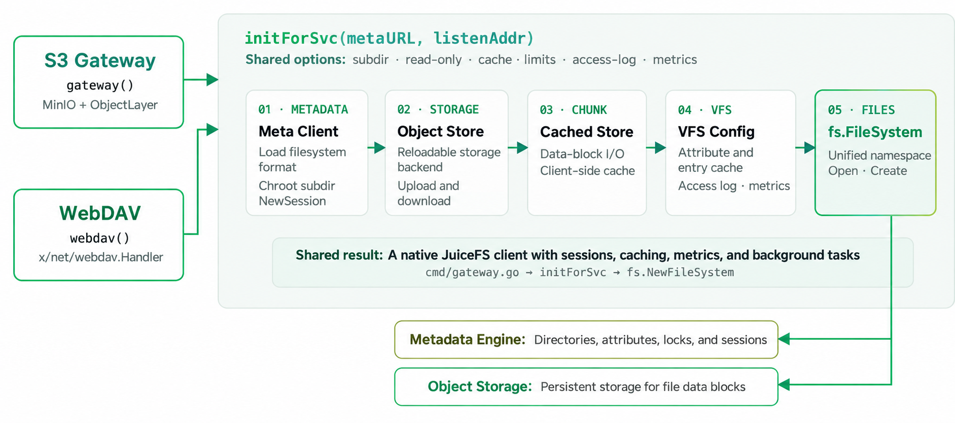The width and height of the screenshot is (955, 423).
Task: Click the Upload and download text
Action: pos(428,194)
